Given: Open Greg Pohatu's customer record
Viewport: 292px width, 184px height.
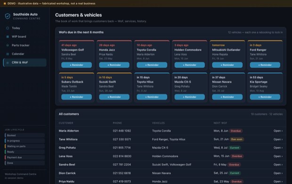Looking at the screenshot, I should coord(278,148).
